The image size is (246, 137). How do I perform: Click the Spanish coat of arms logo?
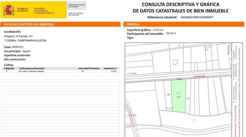tap(9, 10)
